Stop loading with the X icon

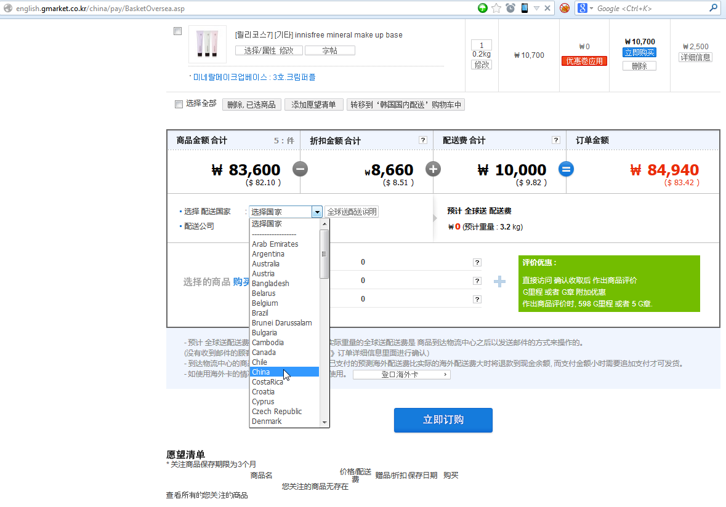(x=547, y=8)
